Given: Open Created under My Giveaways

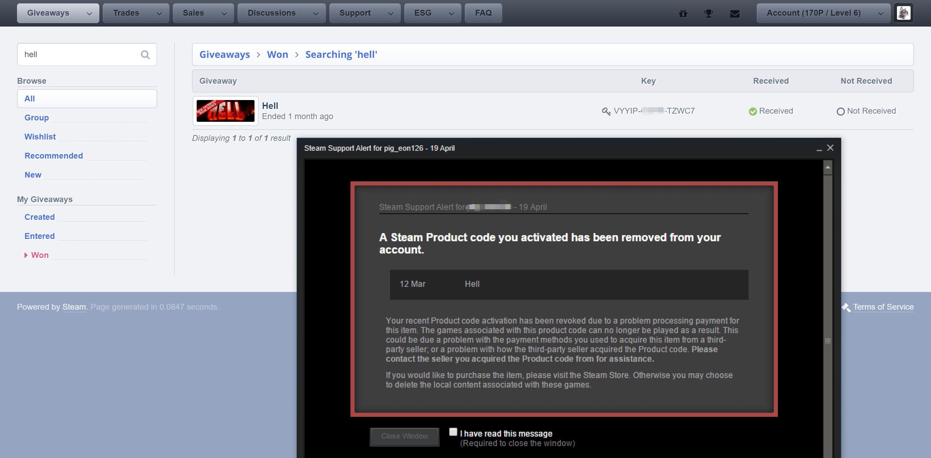Looking at the screenshot, I should [x=39, y=217].
